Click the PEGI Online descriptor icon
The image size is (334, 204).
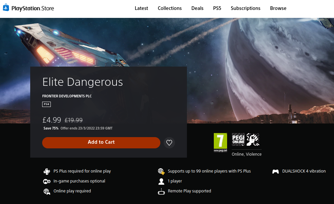[238, 139]
